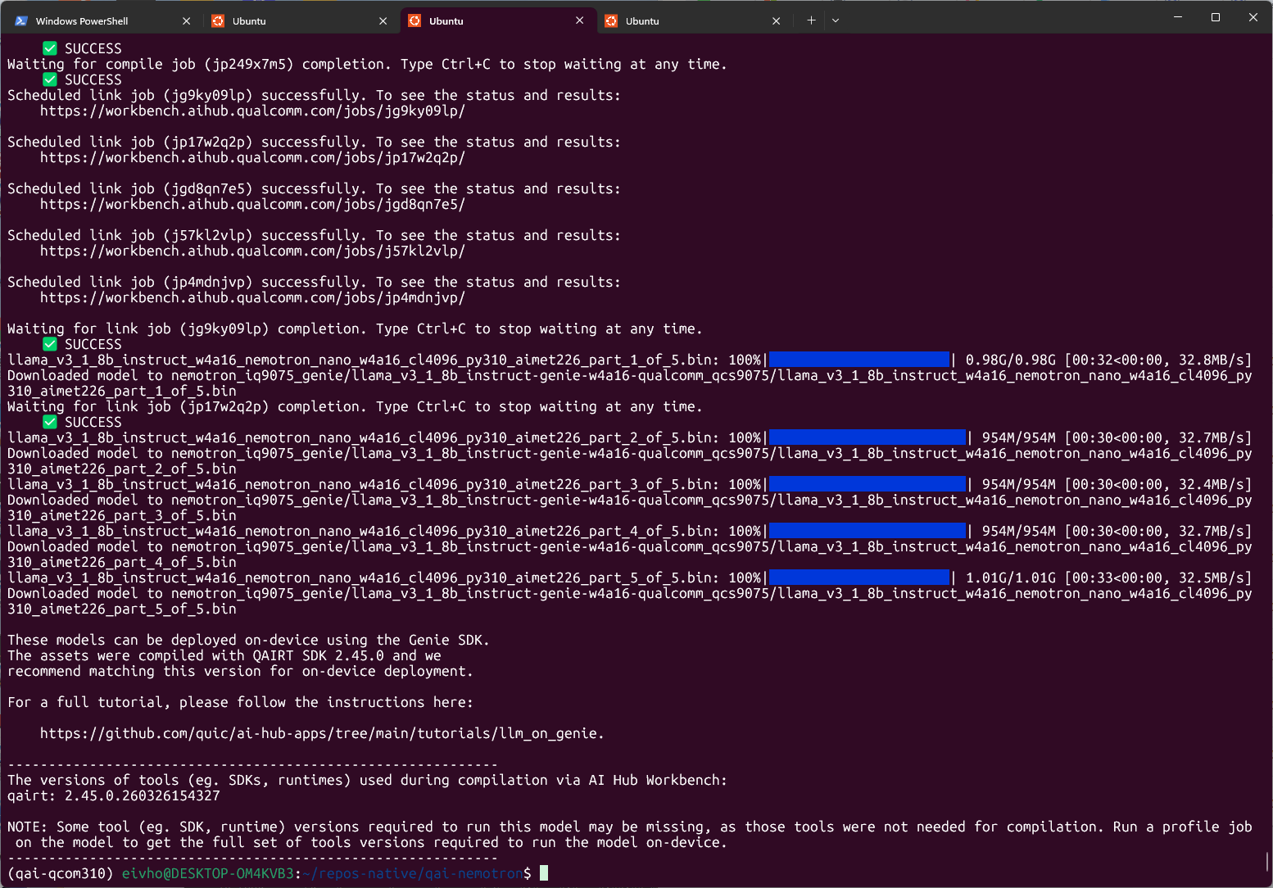Click the prompt text 'eivho@DESKTOP-OM4KVB3'

(x=207, y=873)
